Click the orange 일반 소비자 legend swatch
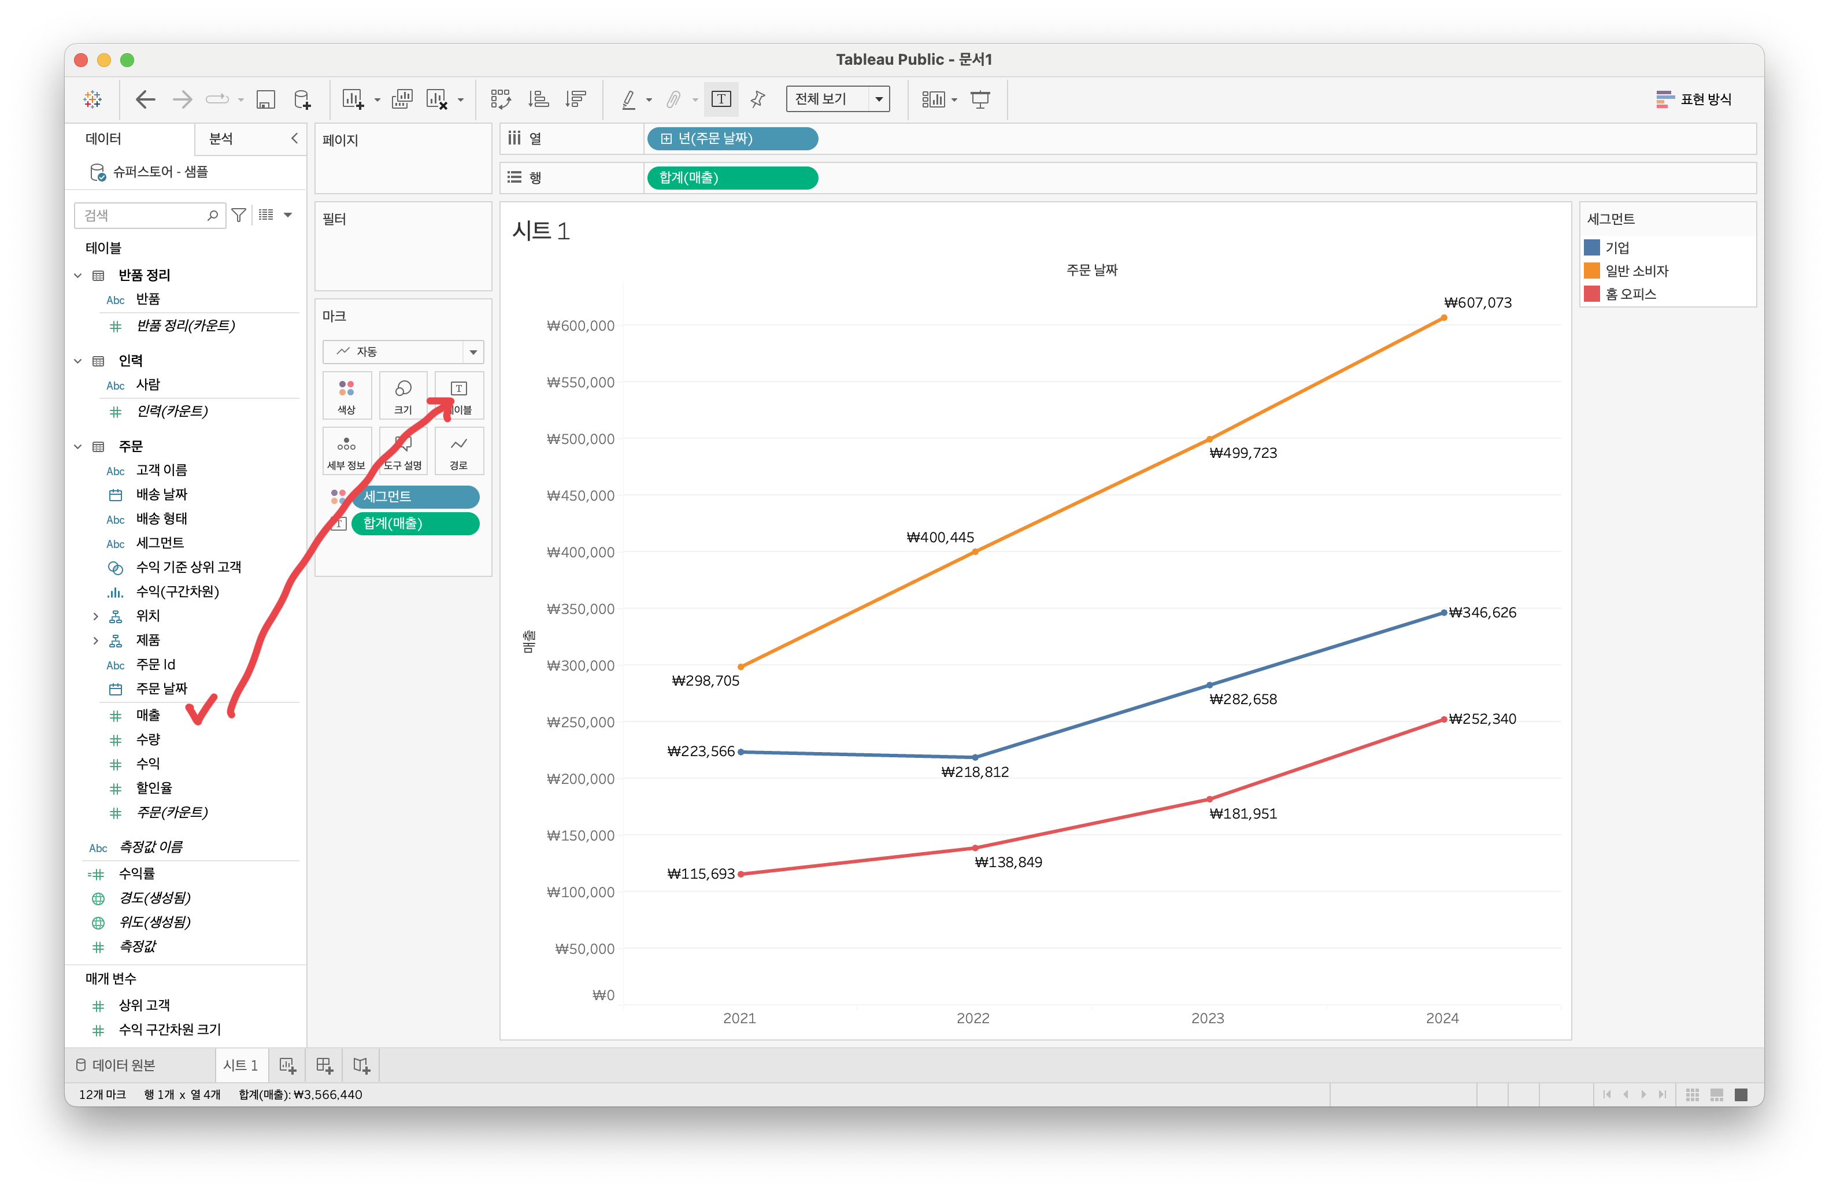 [1591, 271]
